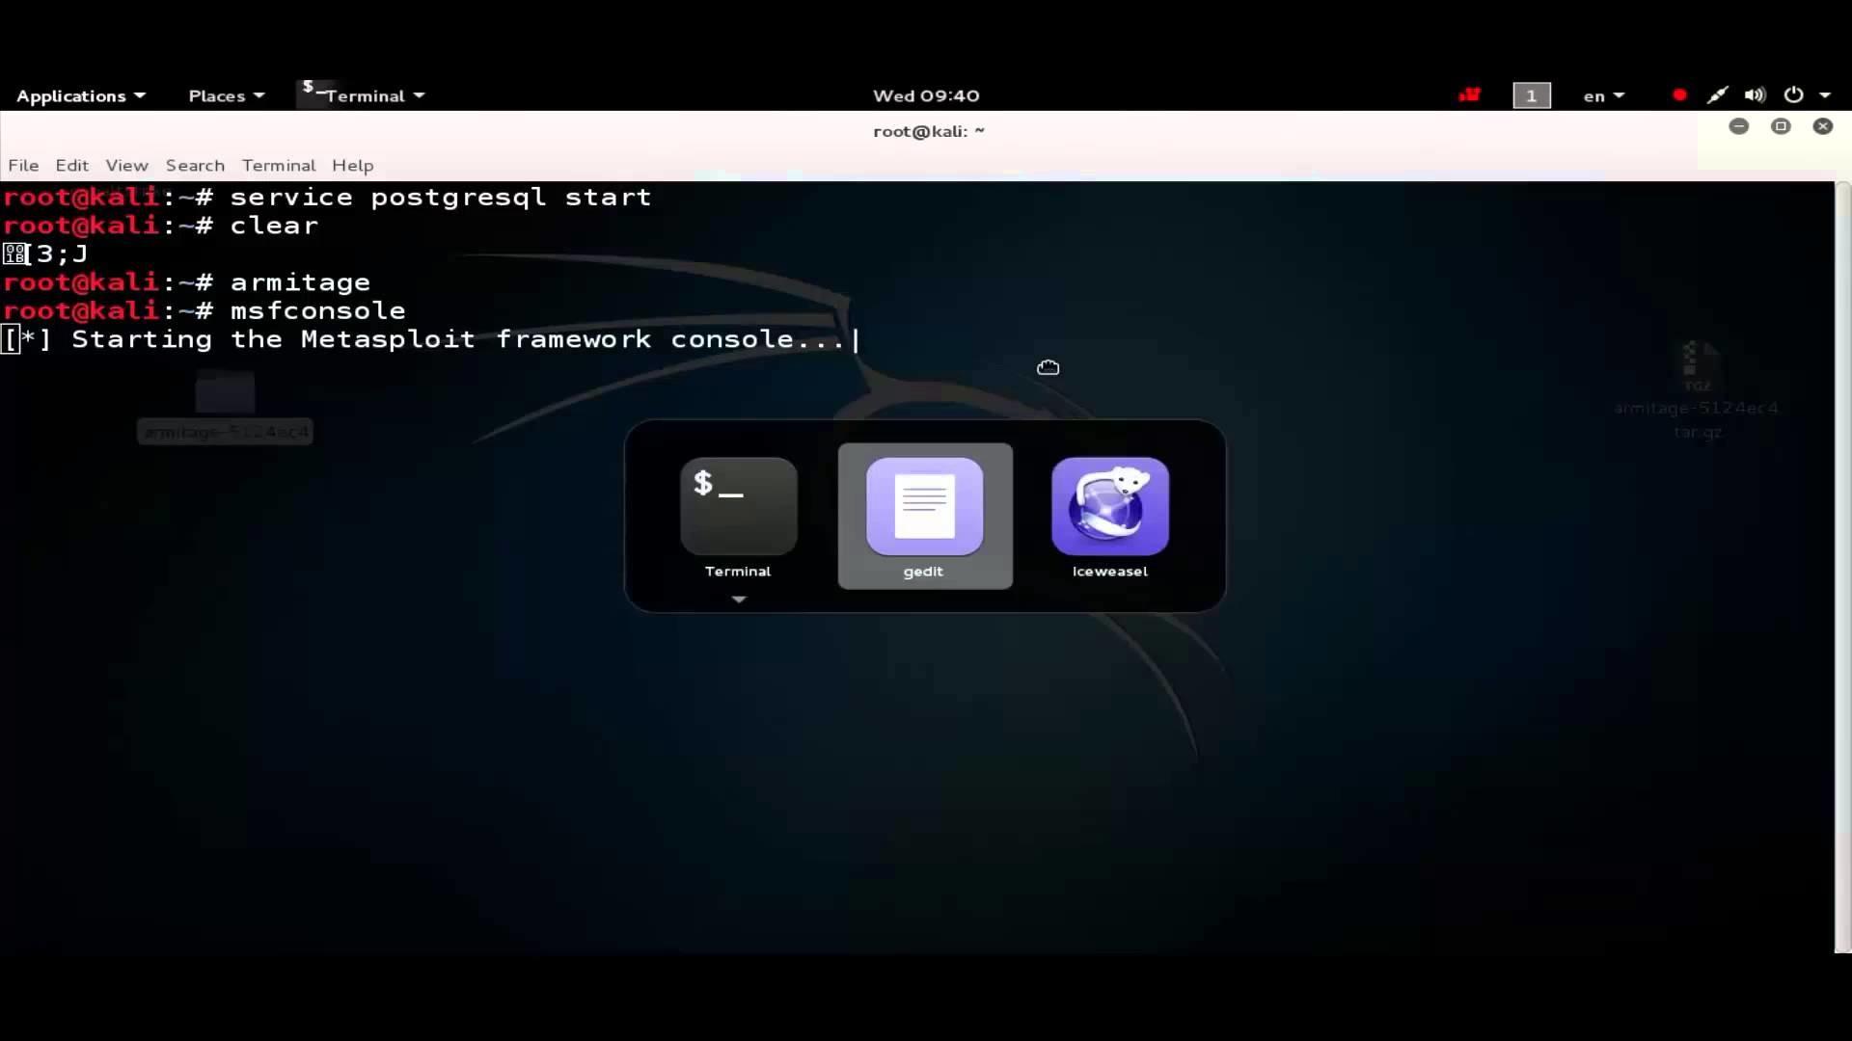Click the network connection icon

pos(1717,94)
